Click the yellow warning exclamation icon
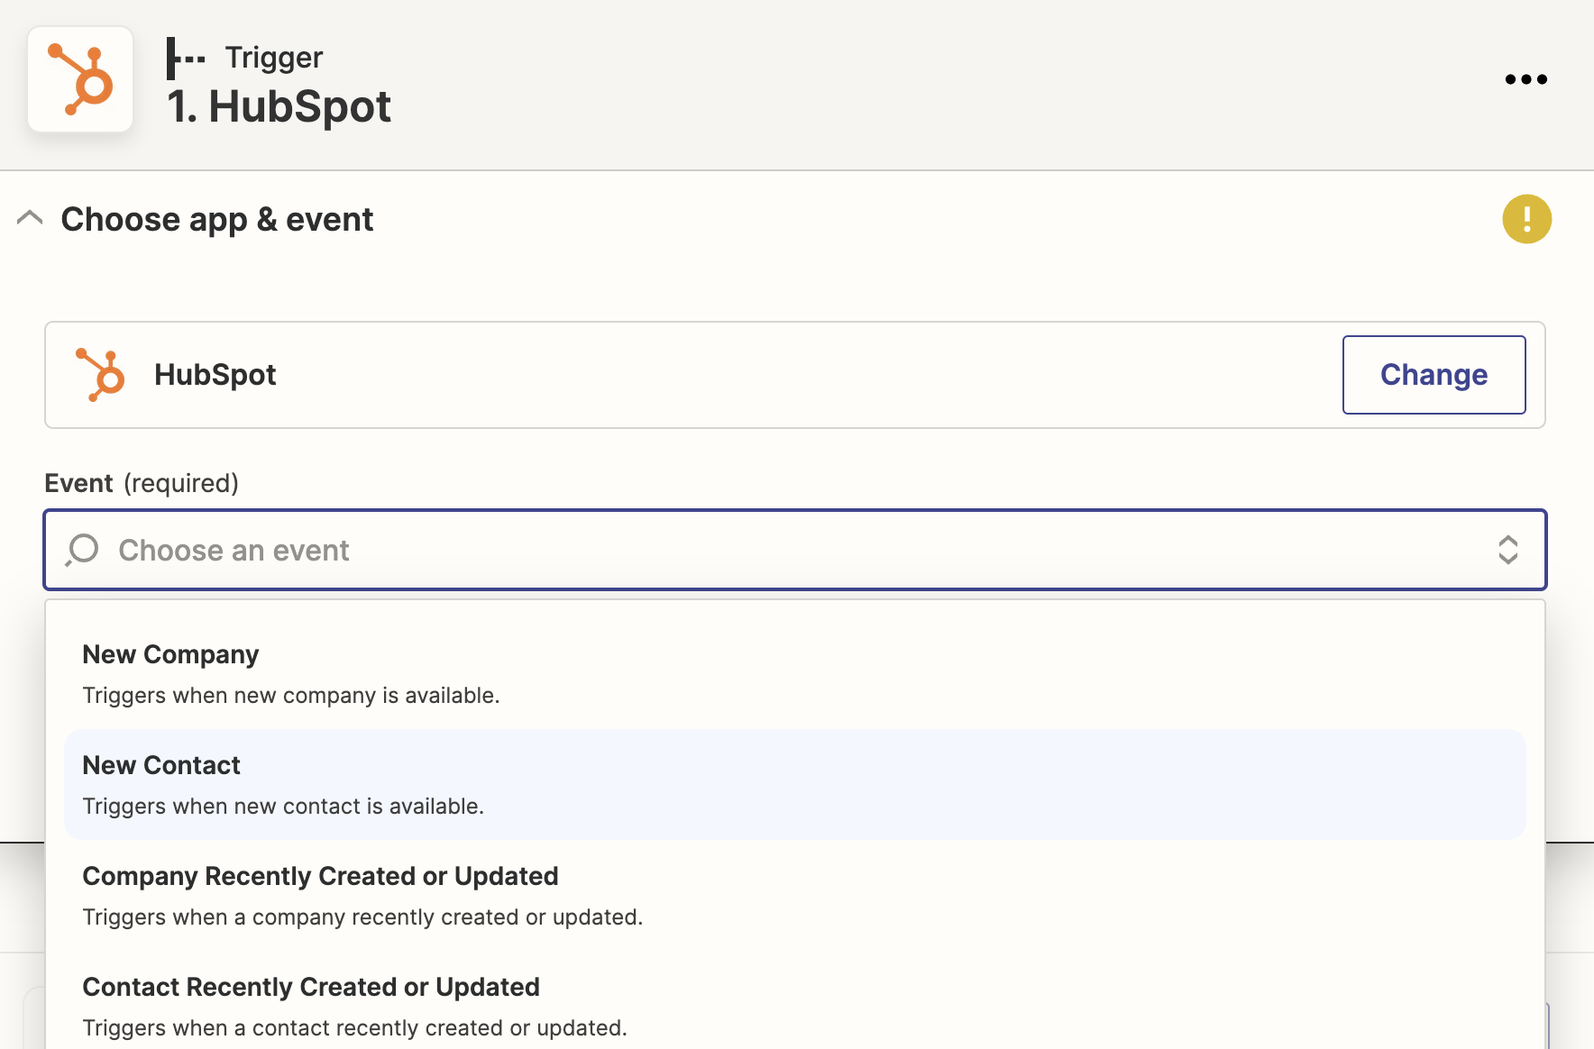This screenshot has height=1049, width=1594. point(1526,219)
